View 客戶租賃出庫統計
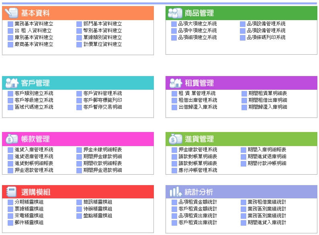Image resolution: width=319 pixels, height=235 pixels. tap(198, 223)
